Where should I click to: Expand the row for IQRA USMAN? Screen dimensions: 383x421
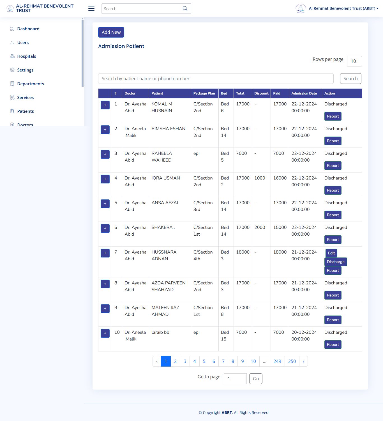pyautogui.click(x=105, y=179)
